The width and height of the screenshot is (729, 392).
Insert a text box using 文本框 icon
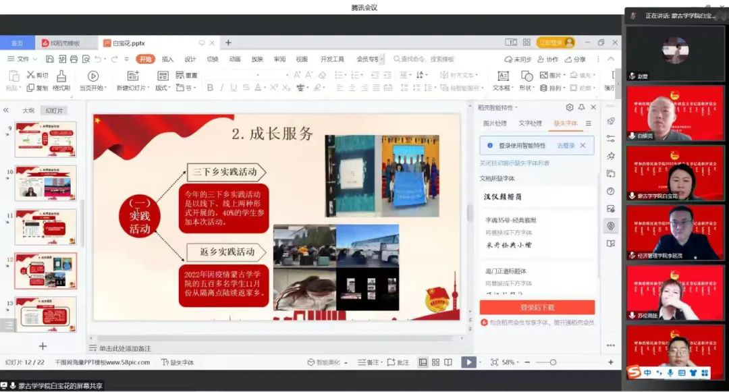[x=503, y=76]
